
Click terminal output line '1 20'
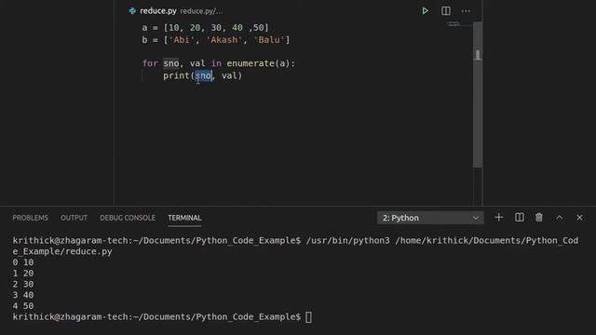point(23,274)
